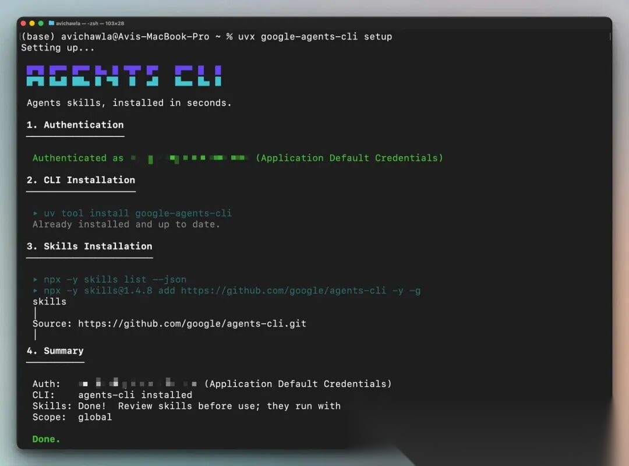Click the folder icon in title bar

[51, 23]
